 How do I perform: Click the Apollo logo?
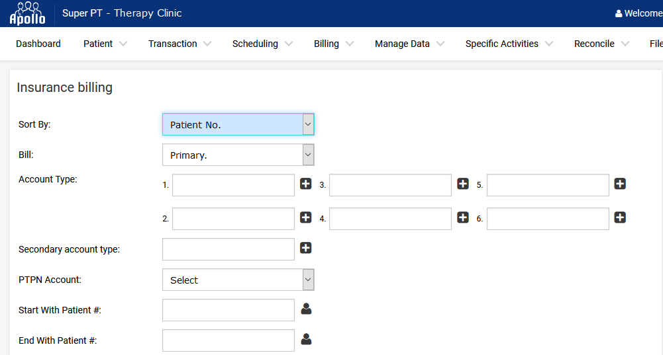(x=27, y=13)
